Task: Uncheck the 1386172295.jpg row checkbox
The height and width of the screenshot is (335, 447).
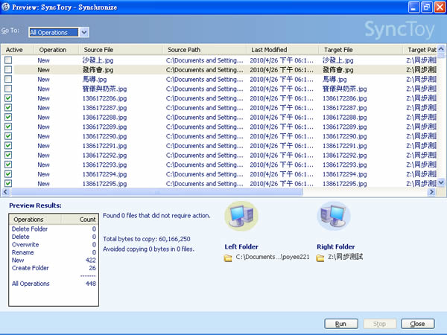Action: (x=8, y=183)
